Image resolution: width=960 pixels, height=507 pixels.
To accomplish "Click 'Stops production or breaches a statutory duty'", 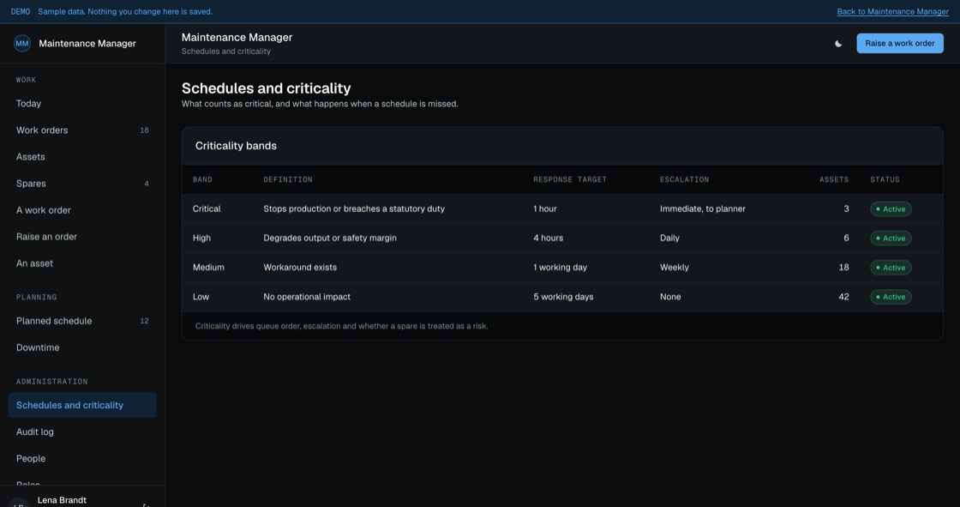I will (354, 209).
